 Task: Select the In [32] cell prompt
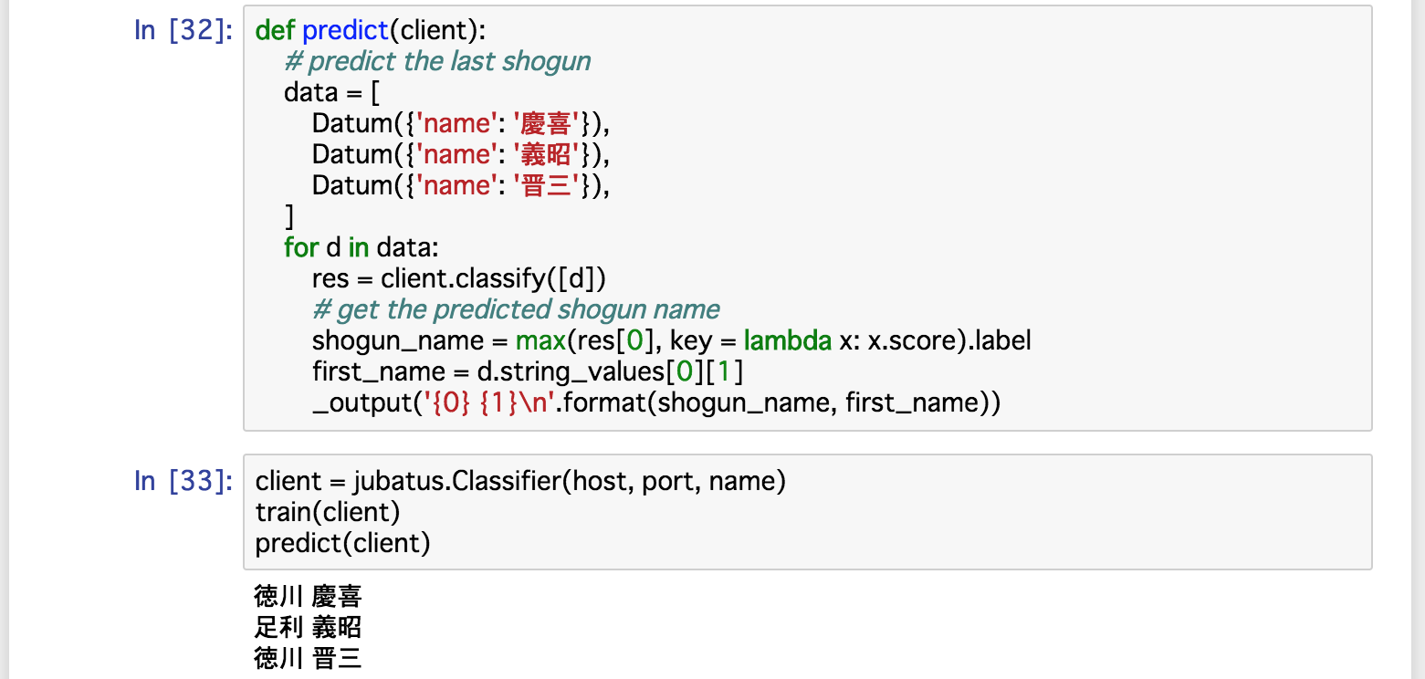(183, 30)
